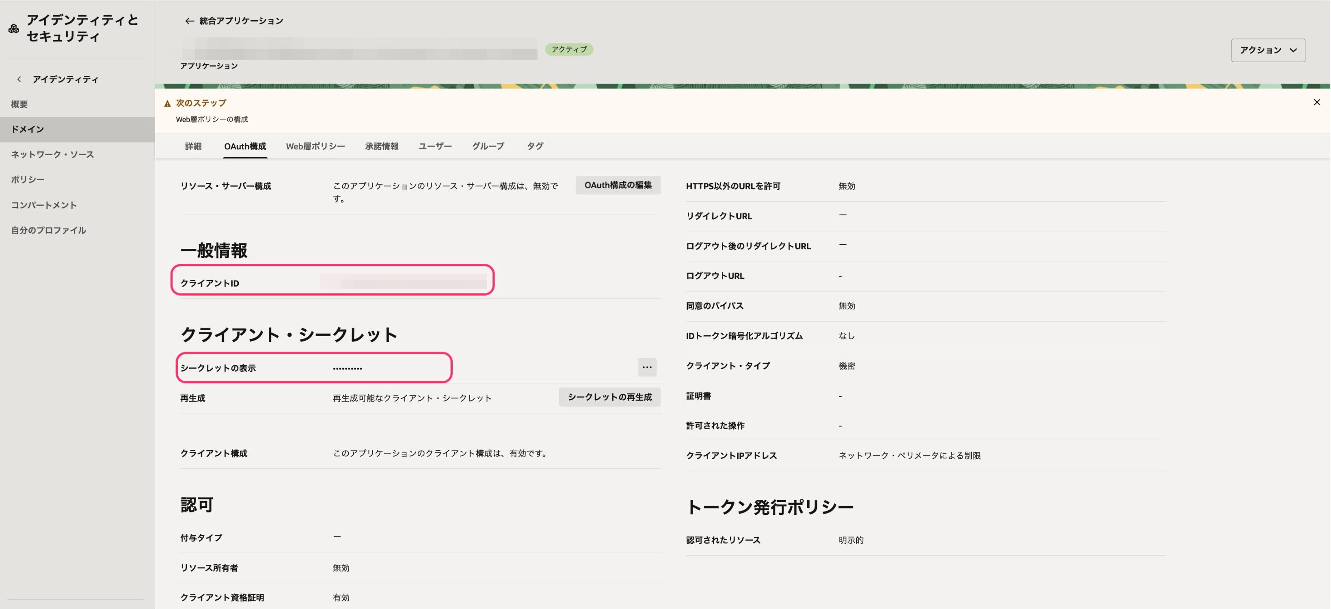Open the three-dot menu next to the secret

tap(646, 367)
